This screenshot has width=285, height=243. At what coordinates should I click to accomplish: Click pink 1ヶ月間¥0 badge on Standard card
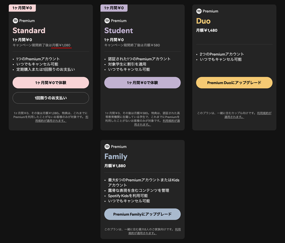pos(22,8)
